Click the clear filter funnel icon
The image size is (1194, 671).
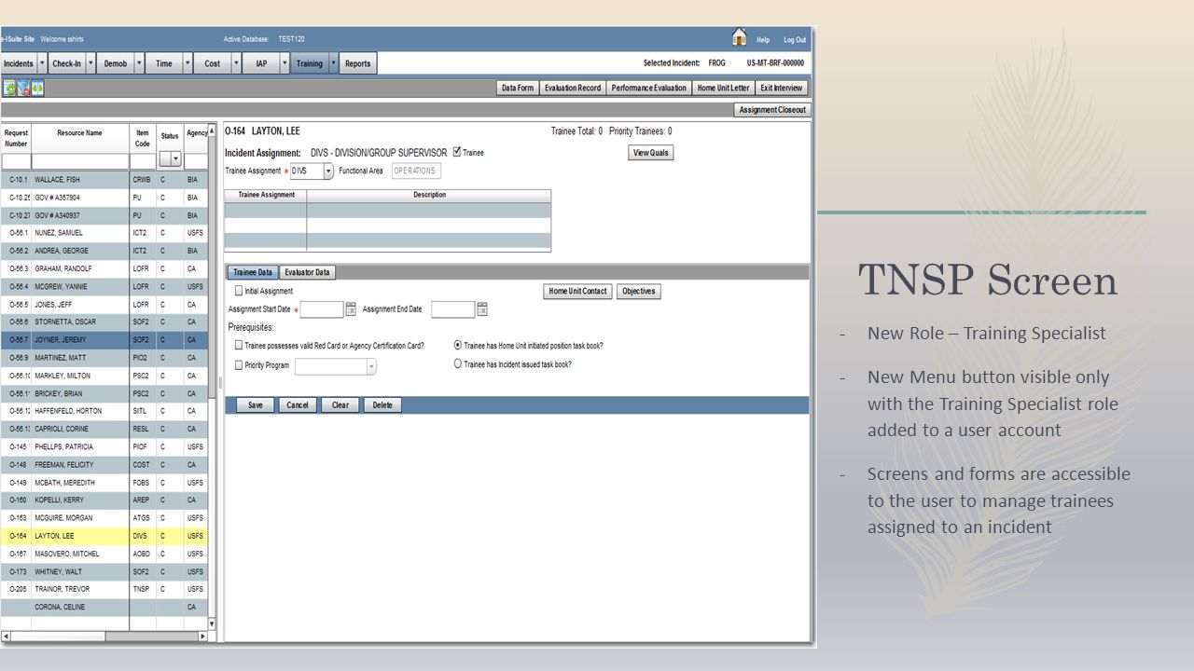point(23,88)
